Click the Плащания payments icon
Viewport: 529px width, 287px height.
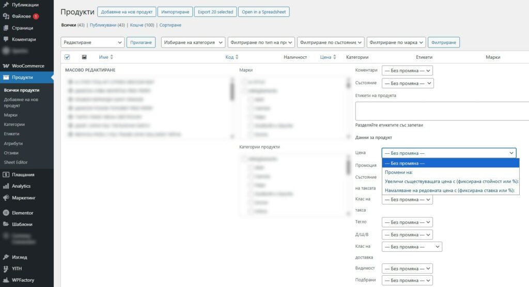(x=6, y=175)
